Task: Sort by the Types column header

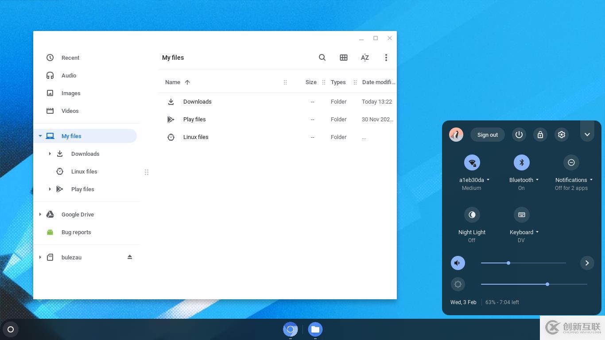Action: (338, 82)
